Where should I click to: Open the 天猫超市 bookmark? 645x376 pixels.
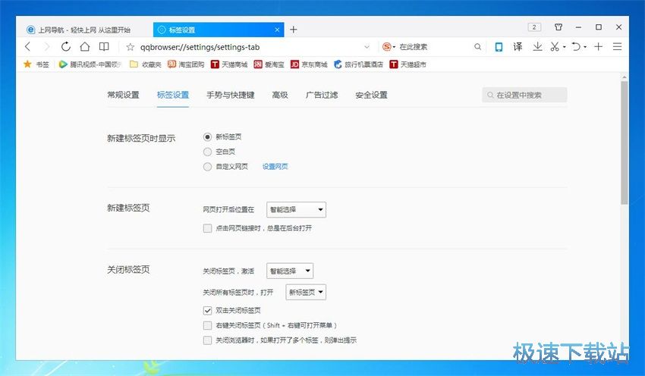click(x=408, y=64)
